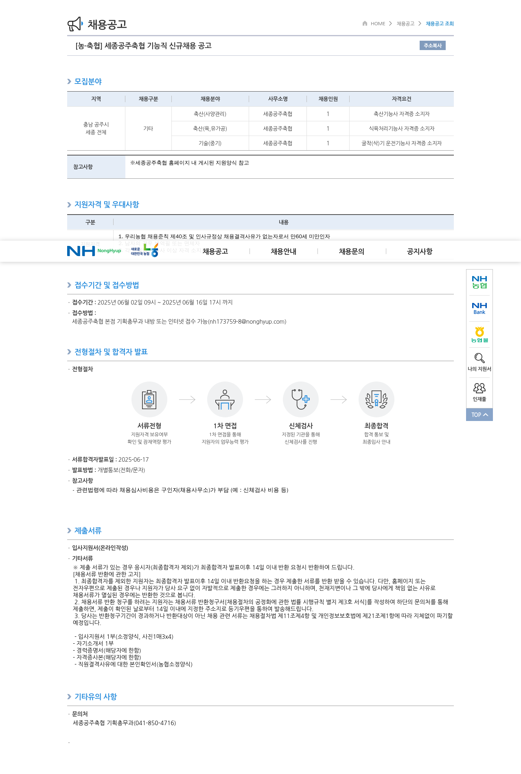
Task: Click the 자기소개서 1부 line
Action: [94, 643]
